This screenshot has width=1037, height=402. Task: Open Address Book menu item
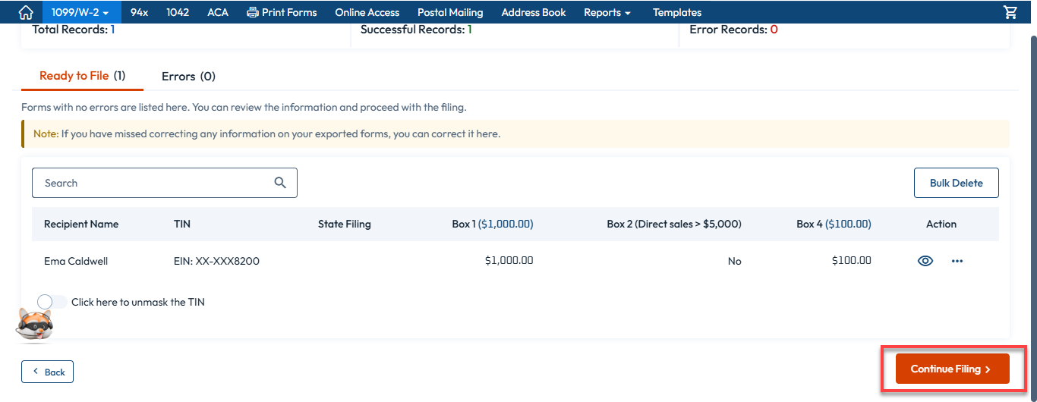[534, 12]
